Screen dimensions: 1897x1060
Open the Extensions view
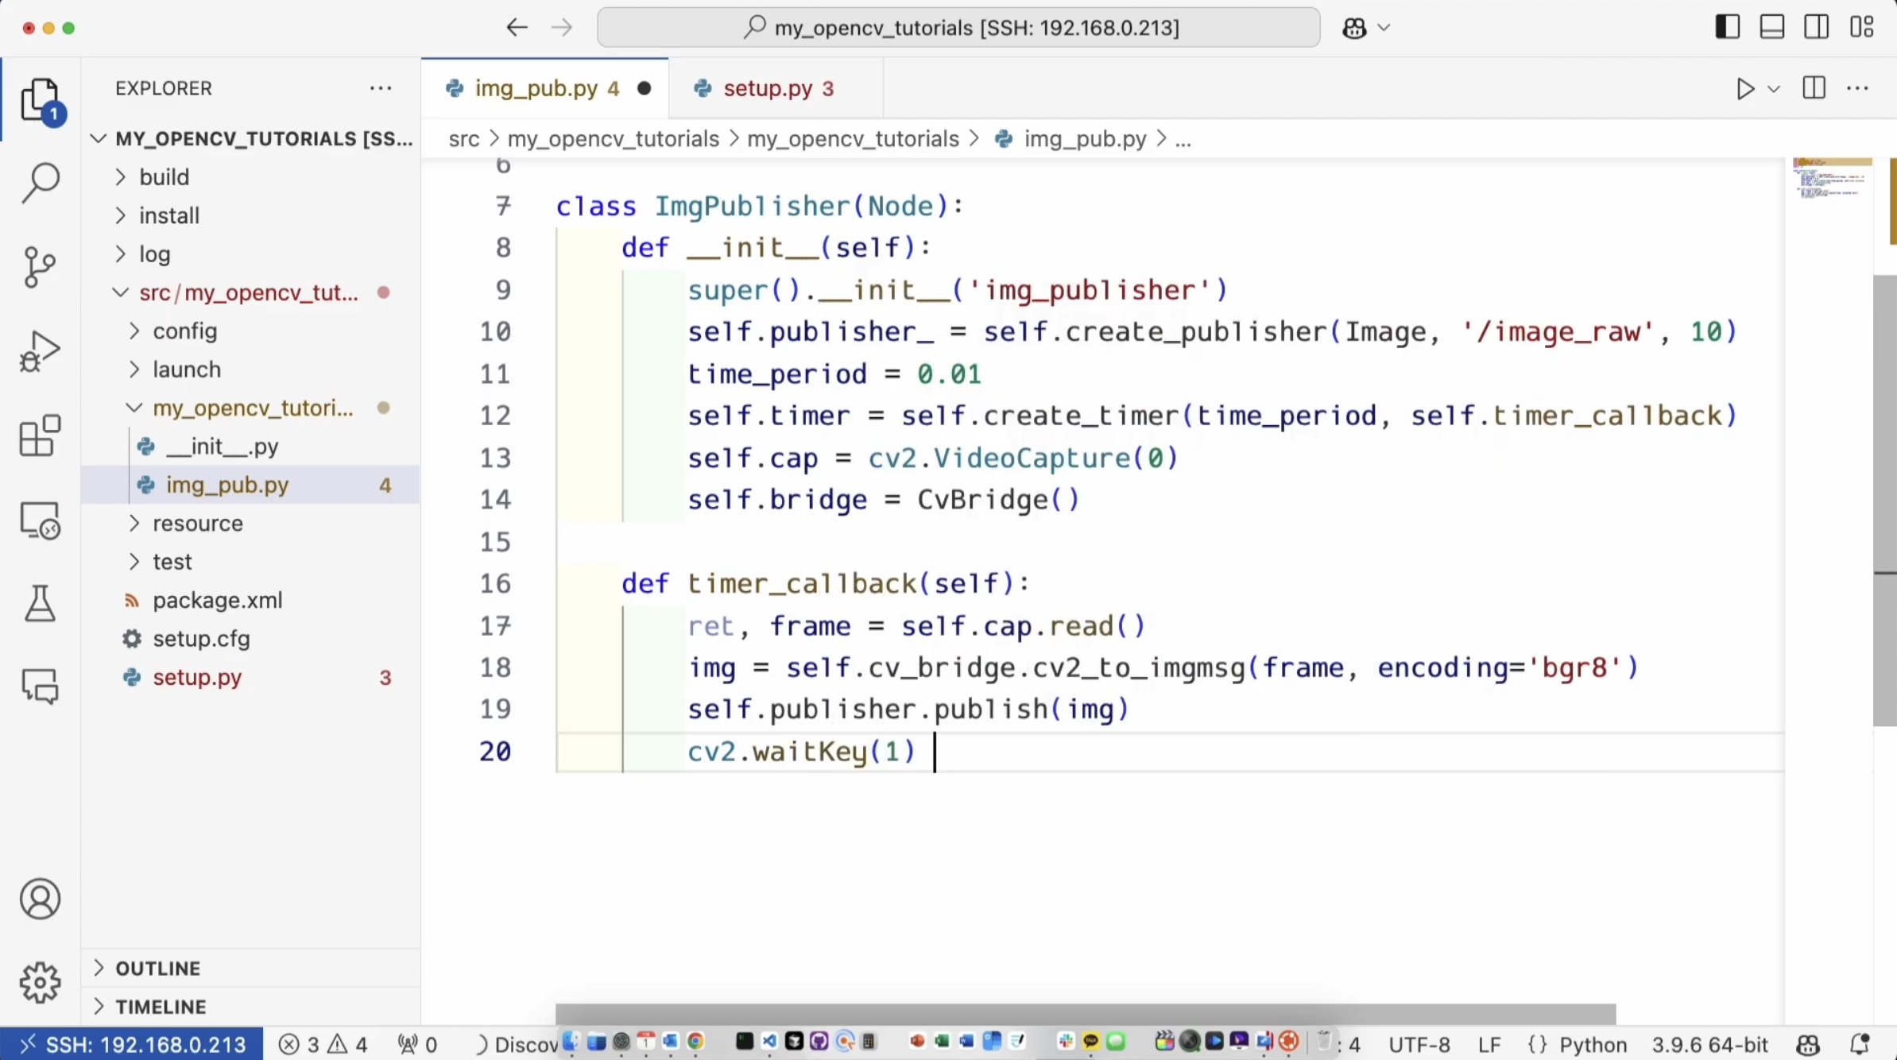point(40,435)
